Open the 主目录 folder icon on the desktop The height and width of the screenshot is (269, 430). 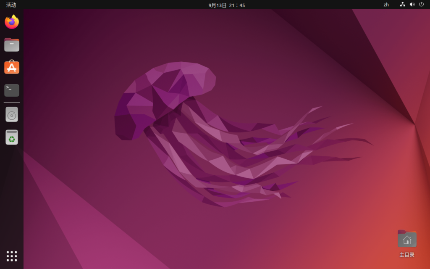pos(406,238)
